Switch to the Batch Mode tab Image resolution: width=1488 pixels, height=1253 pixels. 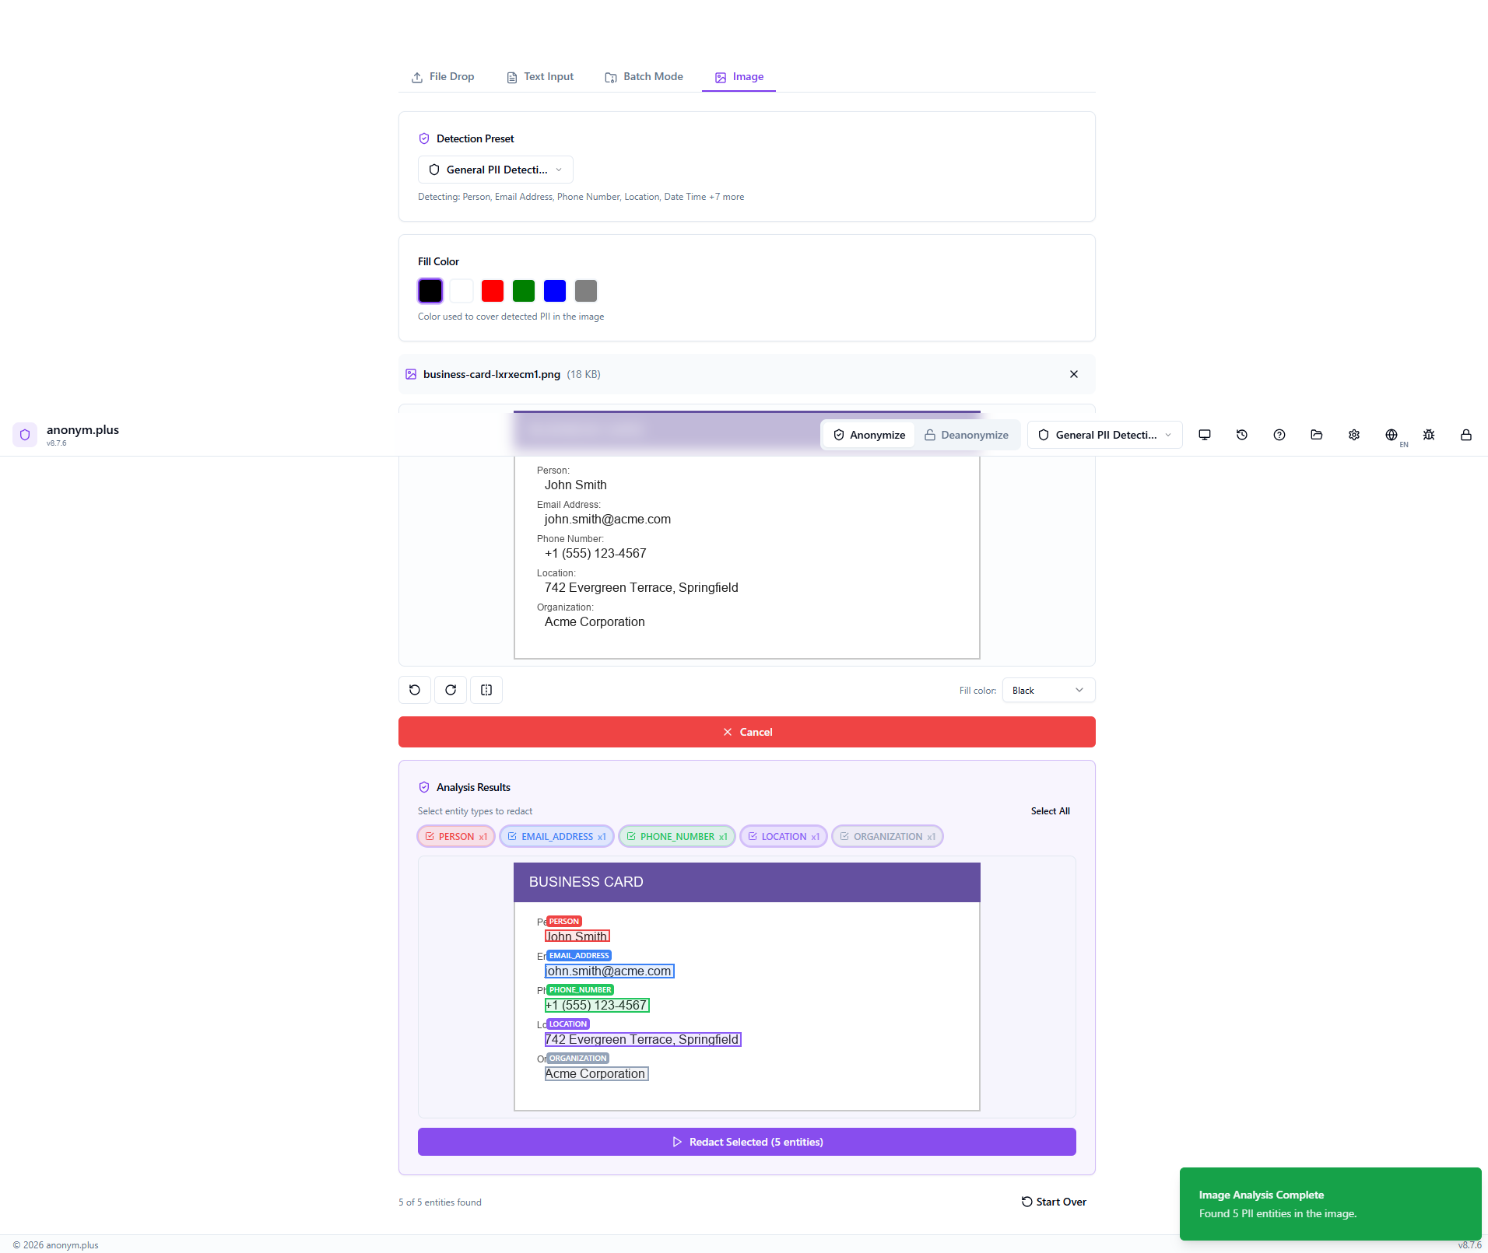click(x=644, y=77)
